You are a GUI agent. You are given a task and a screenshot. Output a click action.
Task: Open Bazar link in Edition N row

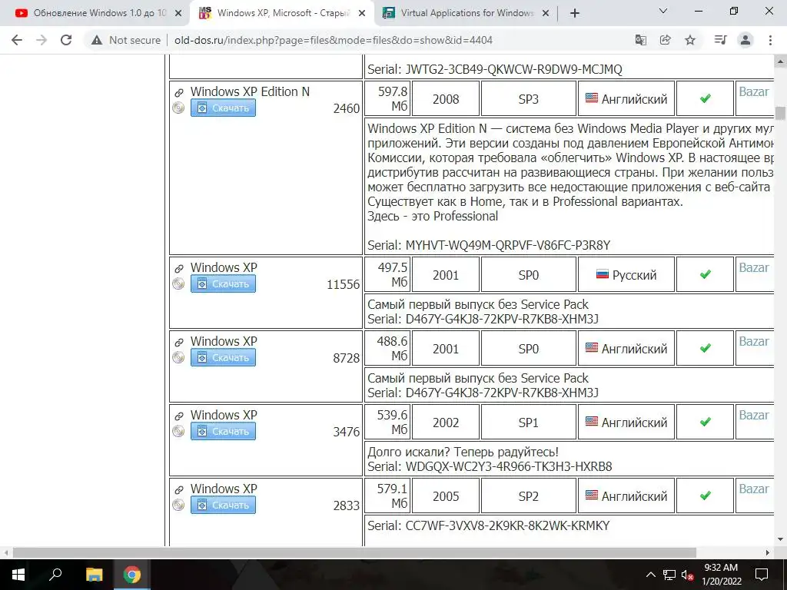[753, 92]
